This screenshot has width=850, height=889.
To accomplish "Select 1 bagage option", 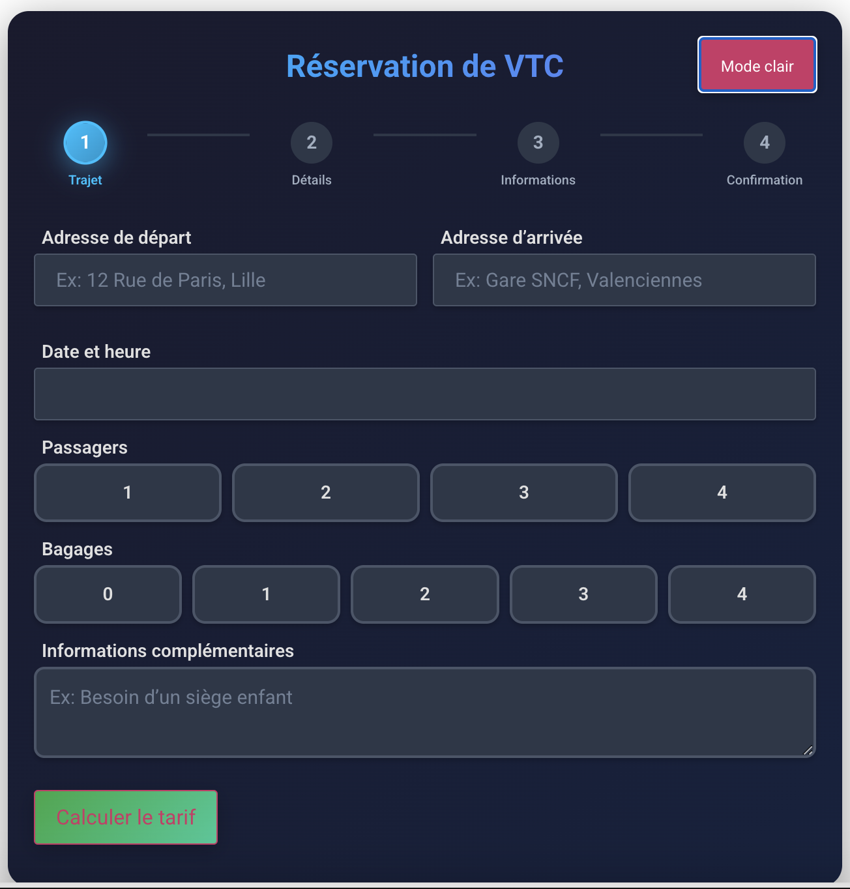I will [266, 594].
